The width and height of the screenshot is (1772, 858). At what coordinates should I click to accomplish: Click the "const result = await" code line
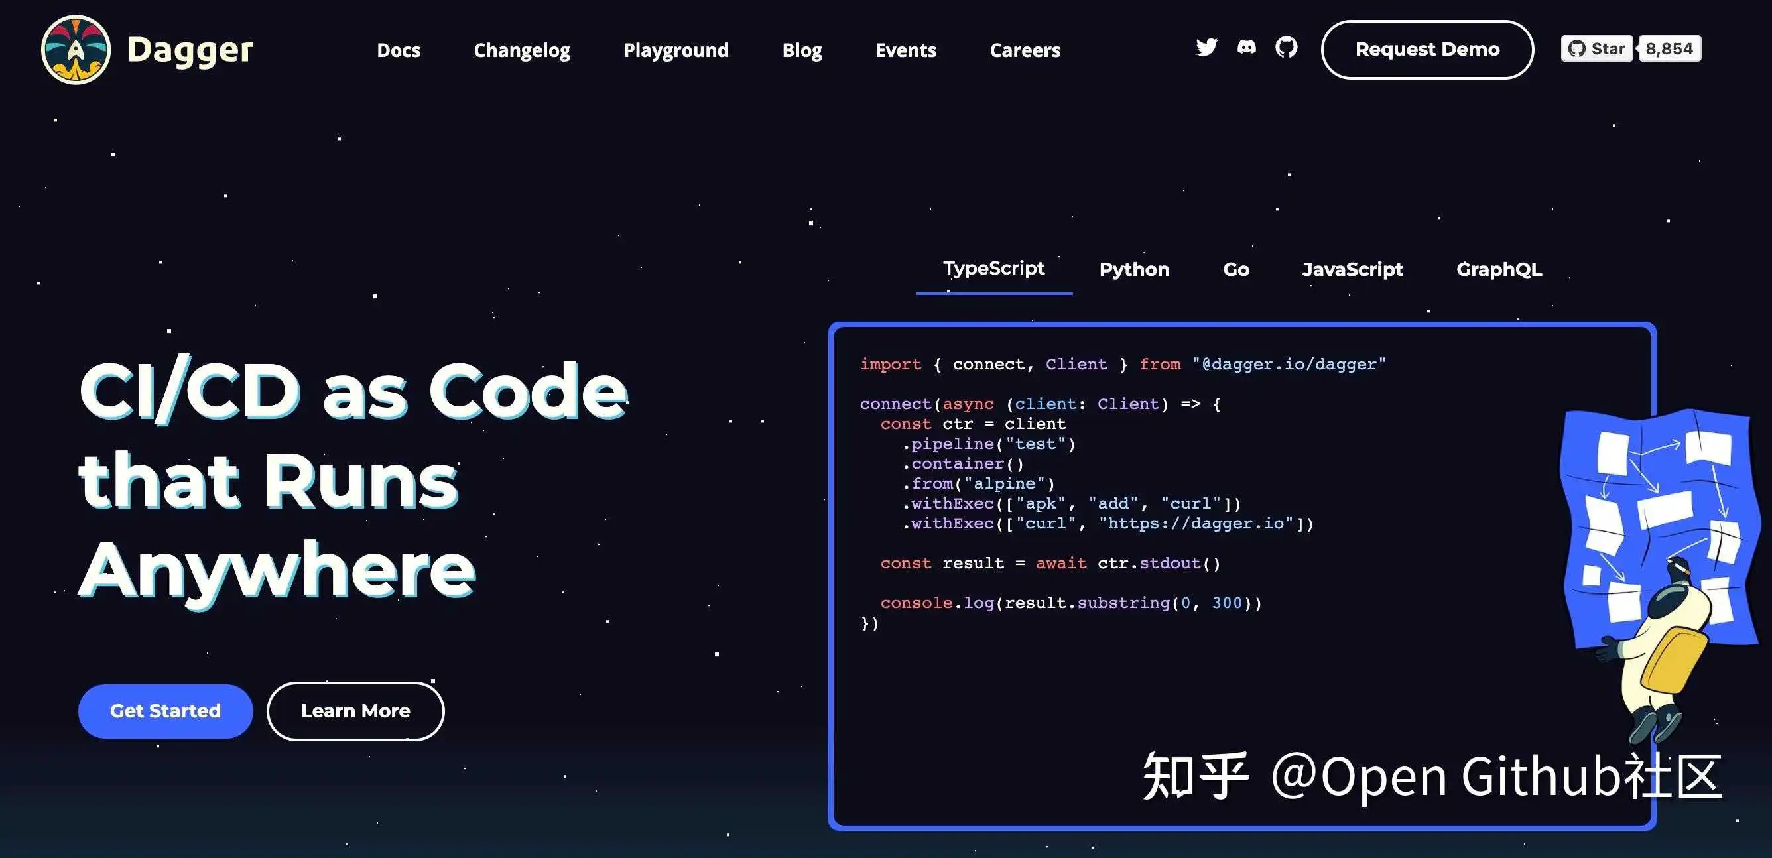pos(1050,564)
